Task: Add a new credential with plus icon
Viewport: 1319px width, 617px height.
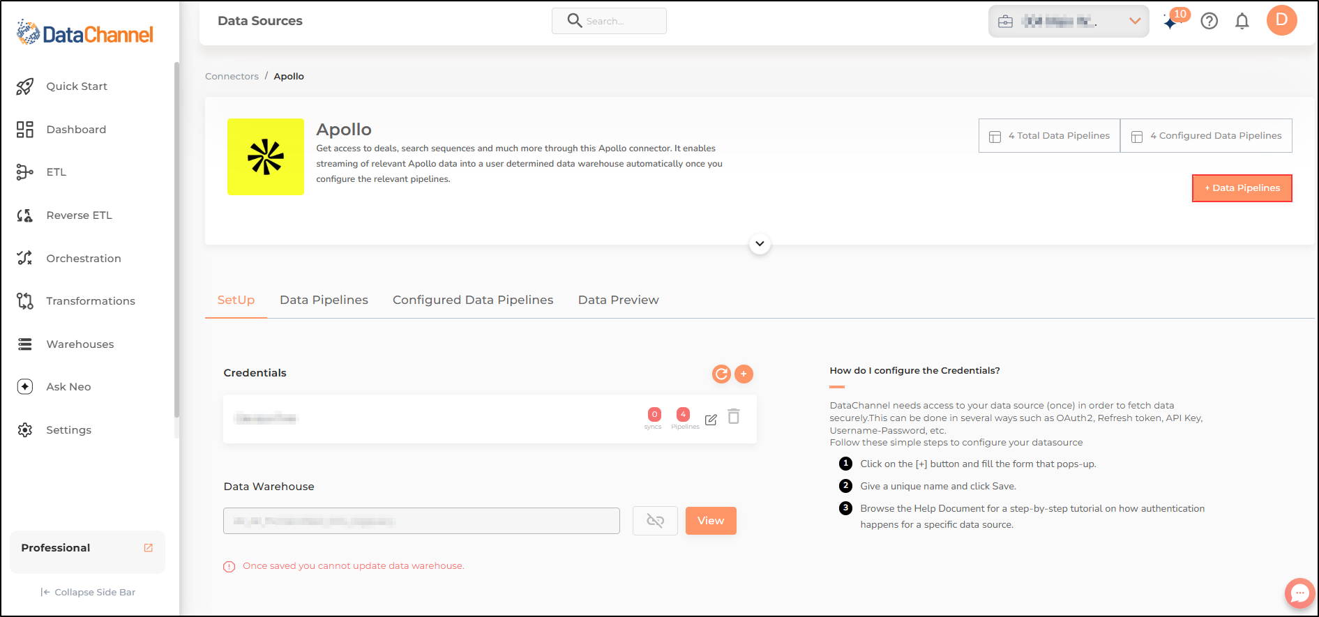Action: click(744, 374)
